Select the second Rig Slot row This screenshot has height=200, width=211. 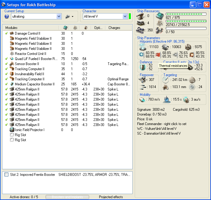[x=67, y=140]
